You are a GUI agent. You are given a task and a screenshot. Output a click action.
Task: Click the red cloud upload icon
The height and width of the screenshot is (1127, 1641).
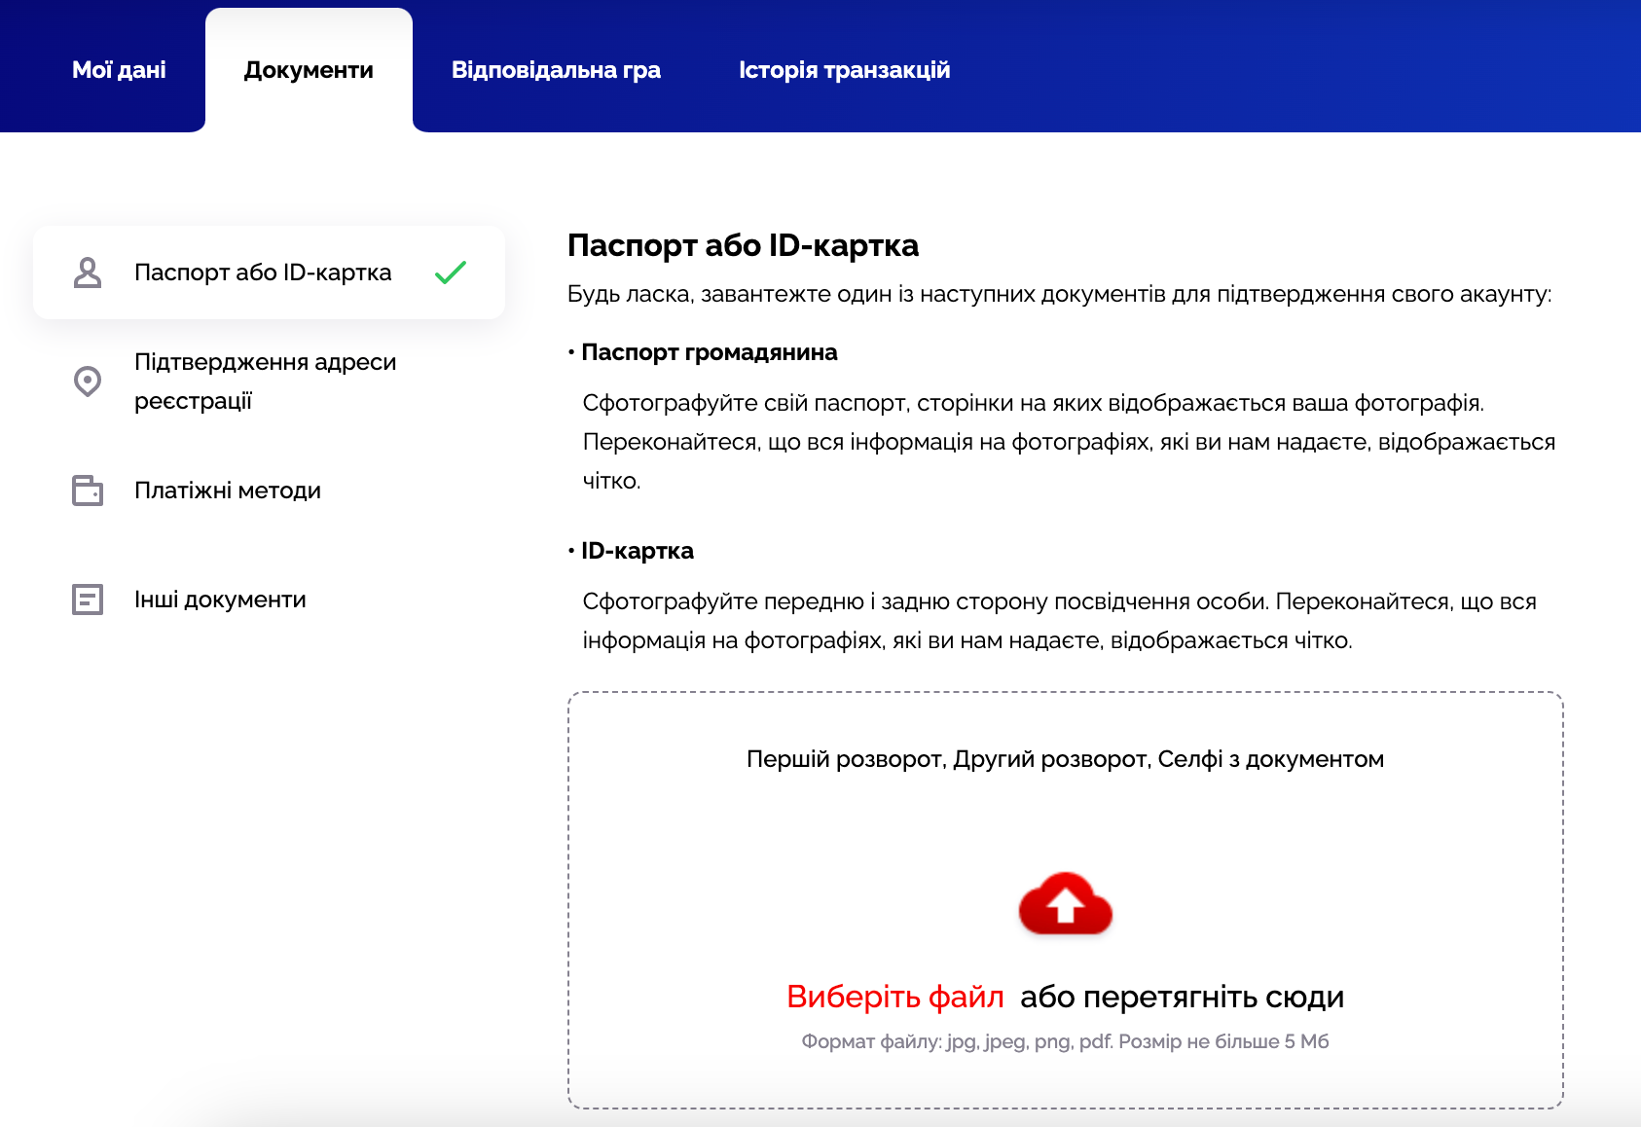tap(1065, 904)
